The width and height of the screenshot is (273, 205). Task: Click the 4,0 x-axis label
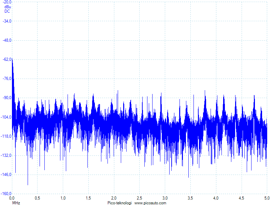(x=216, y=198)
